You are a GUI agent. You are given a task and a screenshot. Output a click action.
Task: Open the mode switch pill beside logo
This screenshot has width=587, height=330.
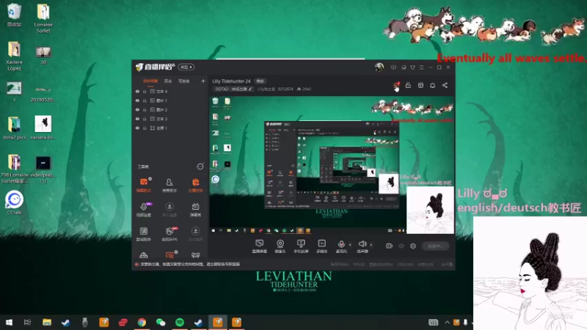186,67
